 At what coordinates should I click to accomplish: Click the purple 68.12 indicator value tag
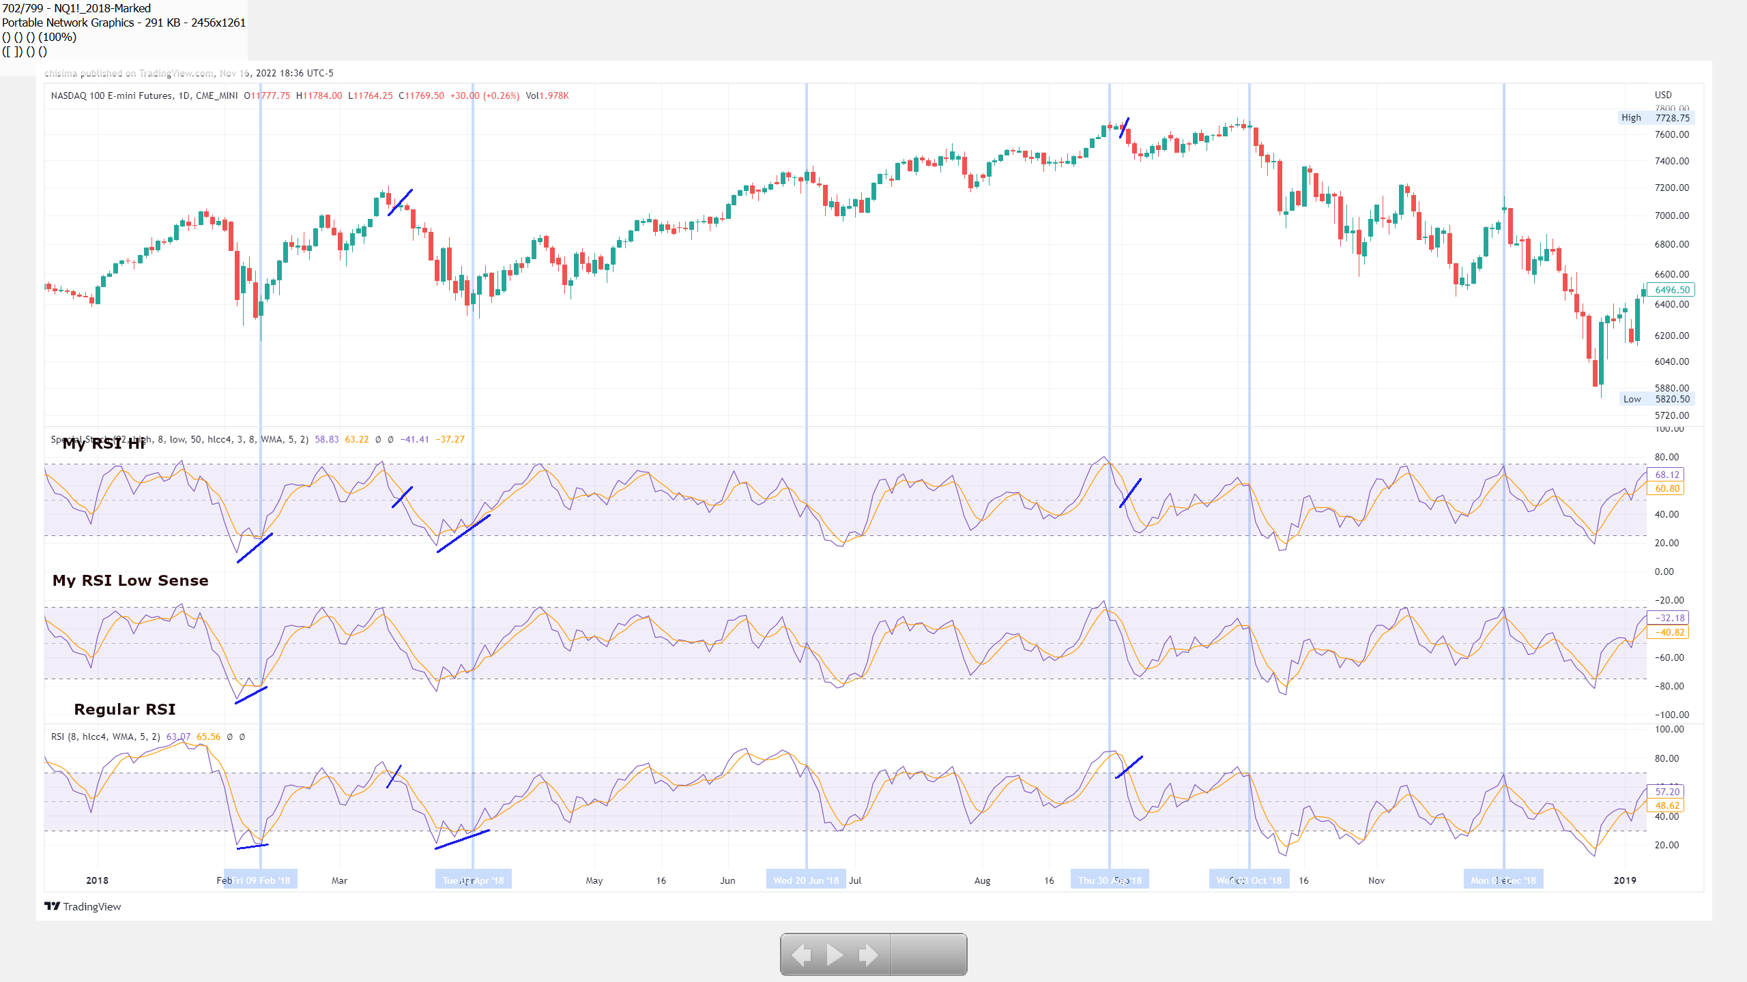point(1666,475)
